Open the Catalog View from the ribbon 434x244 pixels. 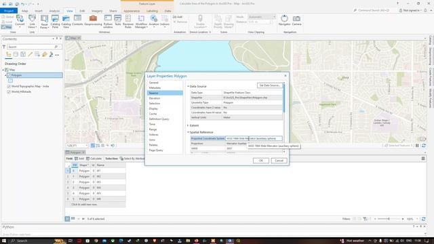pos(66,22)
